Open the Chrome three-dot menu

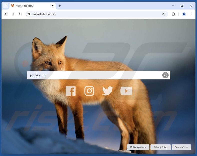click(191, 14)
